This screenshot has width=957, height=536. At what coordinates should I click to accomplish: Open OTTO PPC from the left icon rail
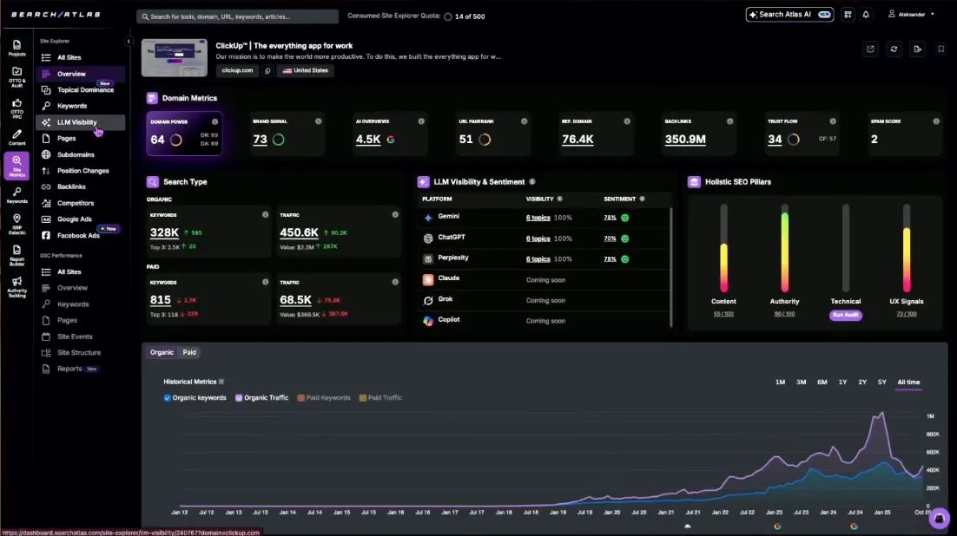click(x=16, y=108)
